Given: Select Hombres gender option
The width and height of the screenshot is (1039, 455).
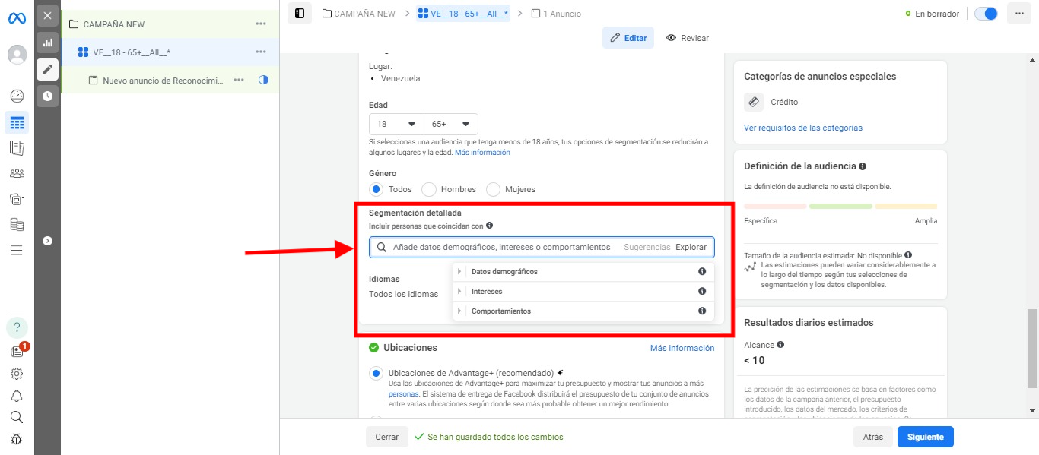Looking at the screenshot, I should [429, 189].
